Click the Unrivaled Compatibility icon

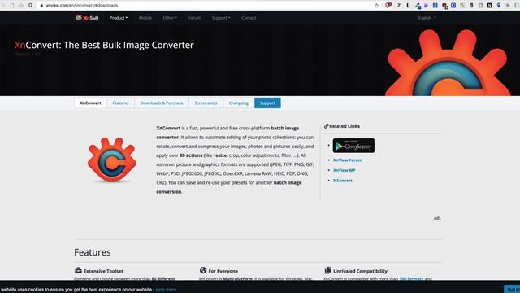click(327, 270)
